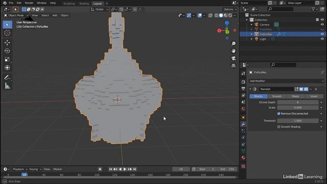Image resolution: width=327 pixels, height=184 pixels.
Task: Click the play animation button
Action: pyautogui.click(x=125, y=169)
